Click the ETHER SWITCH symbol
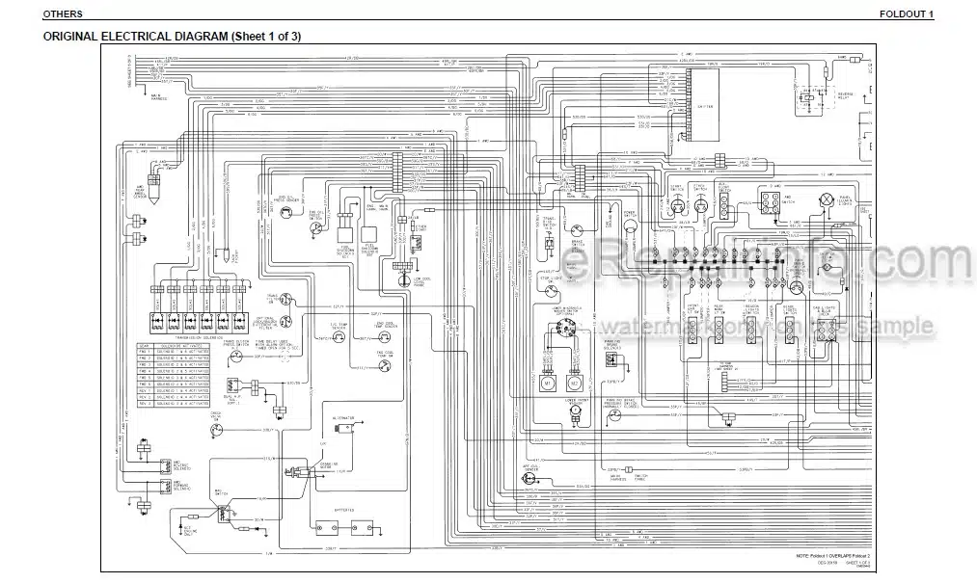This screenshot has height=583, width=977. tap(700, 205)
